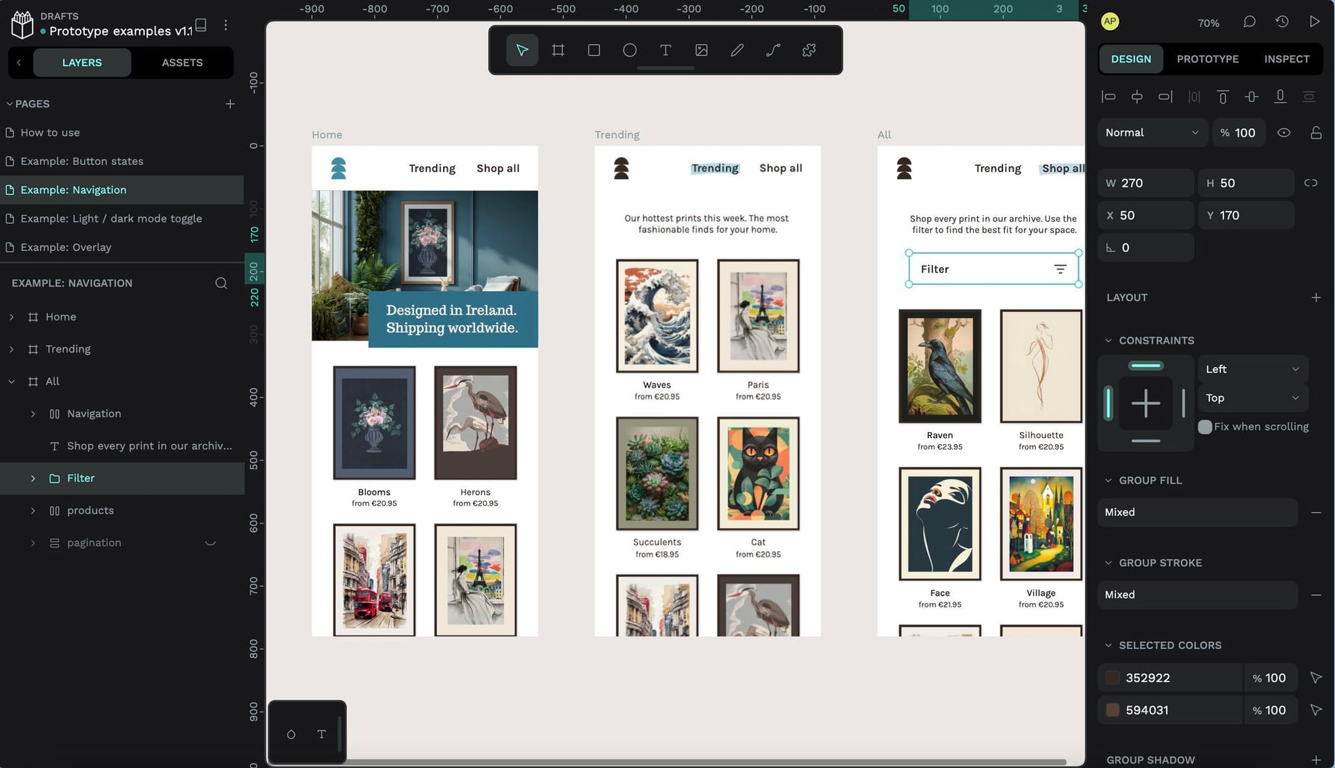Switch to the Prototype tab
The image size is (1335, 768).
(1208, 59)
